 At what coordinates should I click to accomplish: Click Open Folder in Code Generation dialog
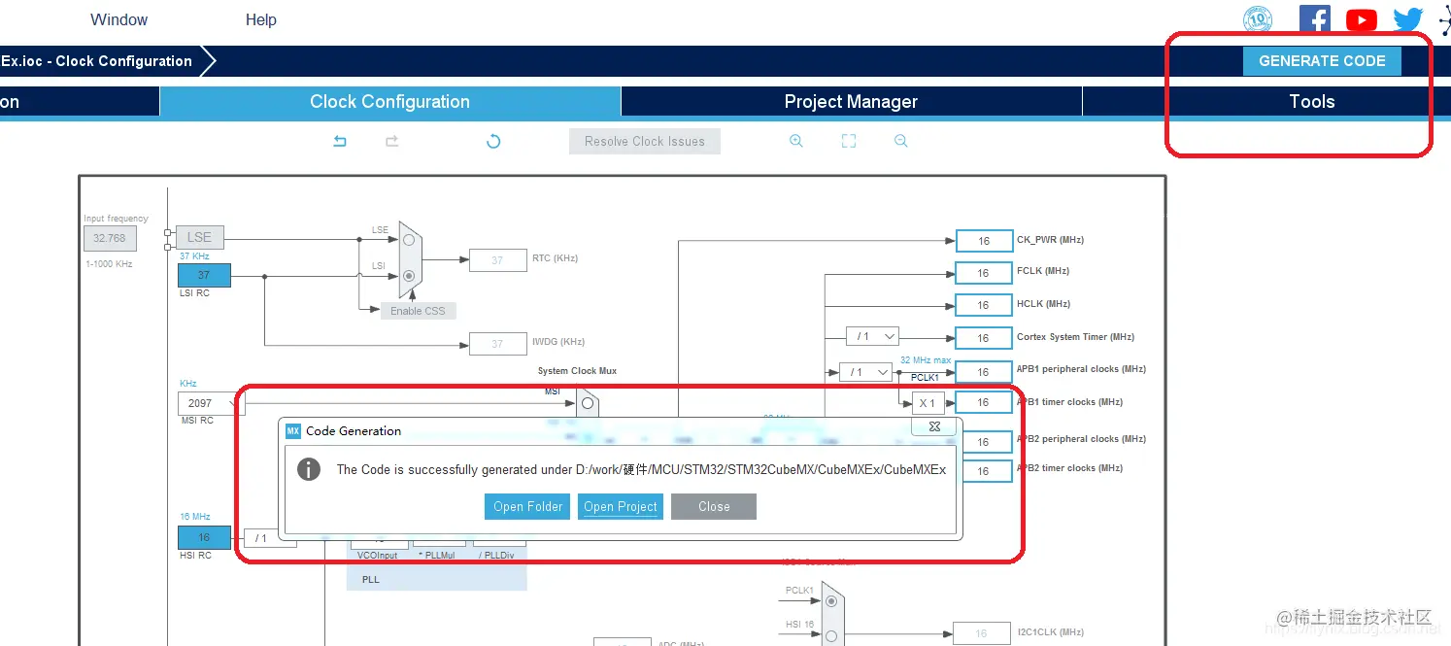pyautogui.click(x=527, y=506)
